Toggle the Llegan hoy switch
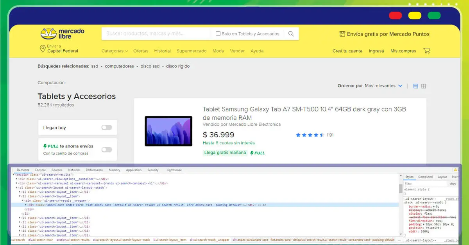The image size is (469, 245). (107, 128)
